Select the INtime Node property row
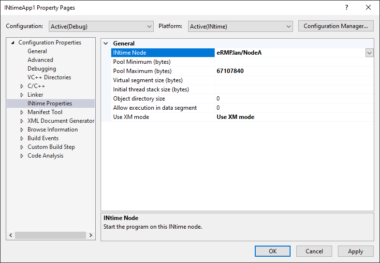 pos(163,53)
